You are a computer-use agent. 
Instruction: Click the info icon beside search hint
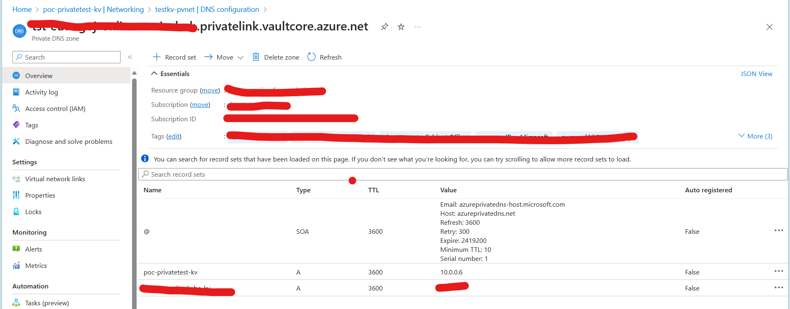pos(145,159)
